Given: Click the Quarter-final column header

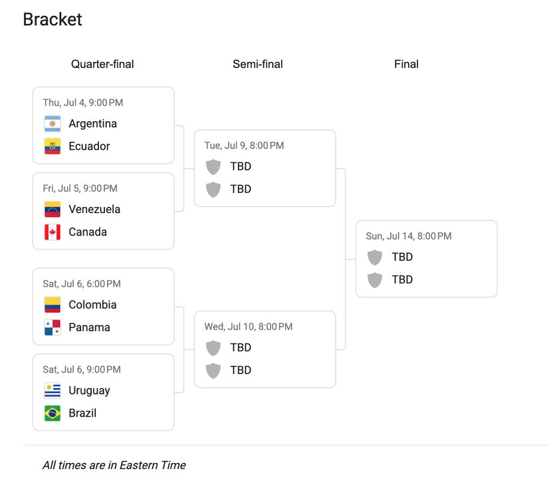Looking at the screenshot, I should click(x=102, y=65).
